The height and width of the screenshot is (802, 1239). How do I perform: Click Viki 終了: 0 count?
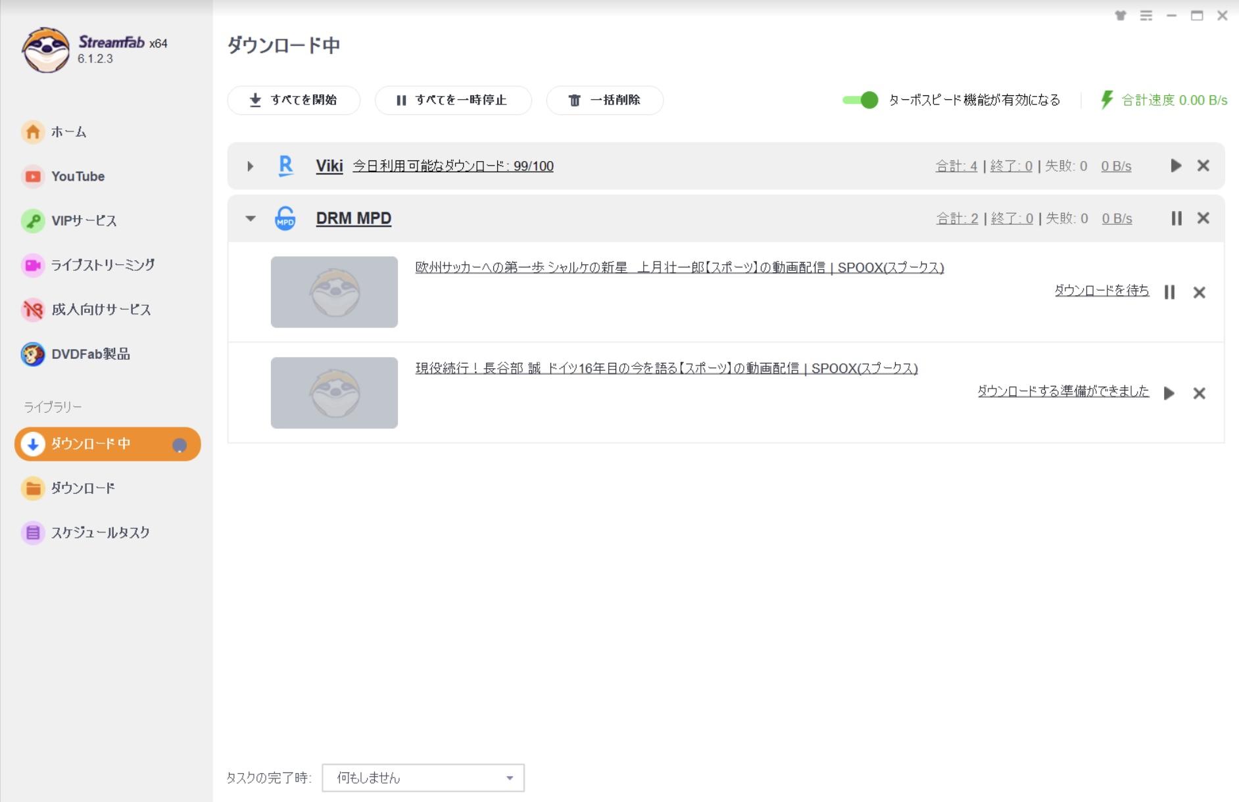point(1011,166)
